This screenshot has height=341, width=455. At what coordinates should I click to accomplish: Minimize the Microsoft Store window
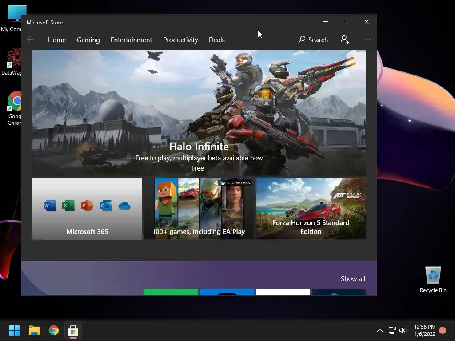pyautogui.click(x=326, y=22)
